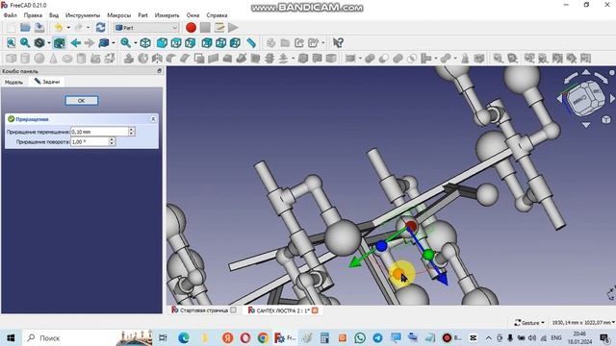The height and width of the screenshot is (346, 616).
Task: Expand the link navigation dropdown arrow
Action: pyautogui.click(x=114, y=42)
